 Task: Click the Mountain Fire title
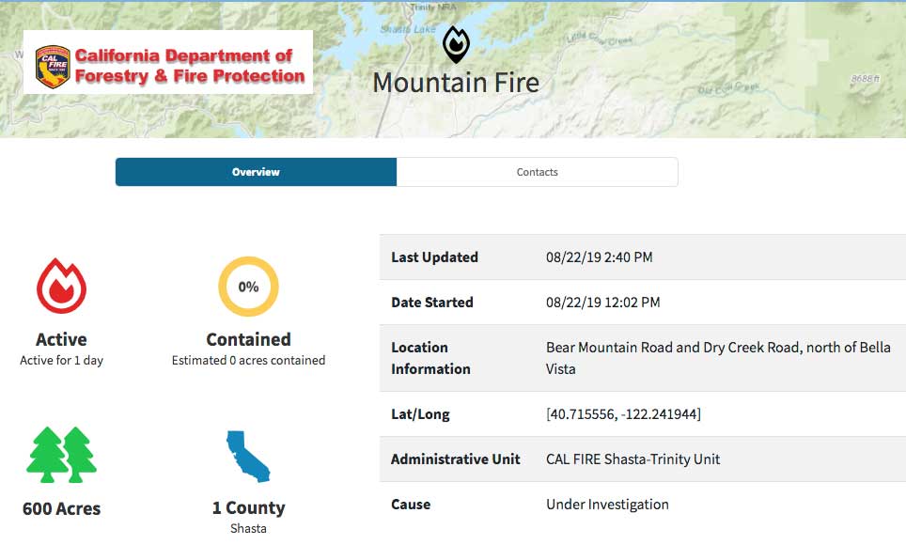pos(456,83)
